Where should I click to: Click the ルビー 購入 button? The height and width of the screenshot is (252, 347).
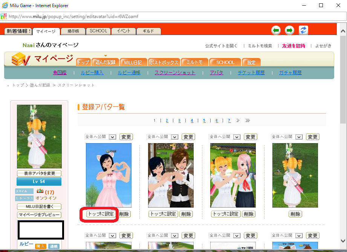[x=40, y=246]
